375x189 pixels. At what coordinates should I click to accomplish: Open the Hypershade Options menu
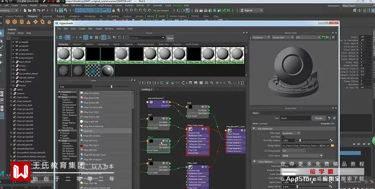point(121,28)
